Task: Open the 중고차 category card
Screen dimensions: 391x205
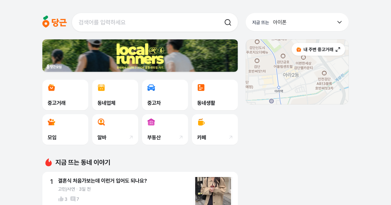Action: 165,95
